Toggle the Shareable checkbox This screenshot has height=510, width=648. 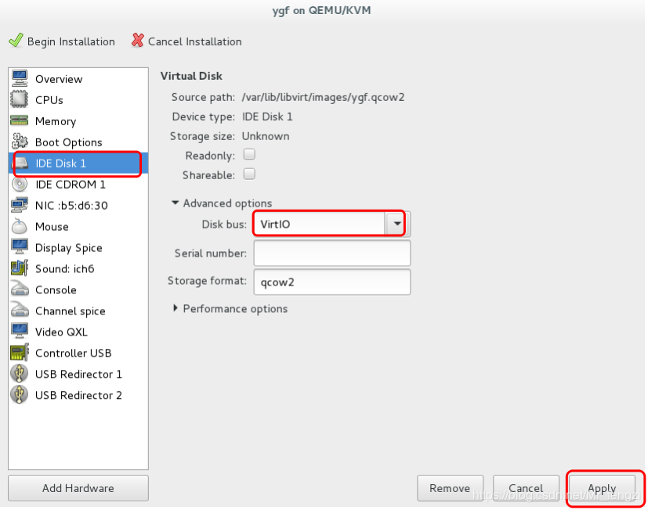(250, 174)
